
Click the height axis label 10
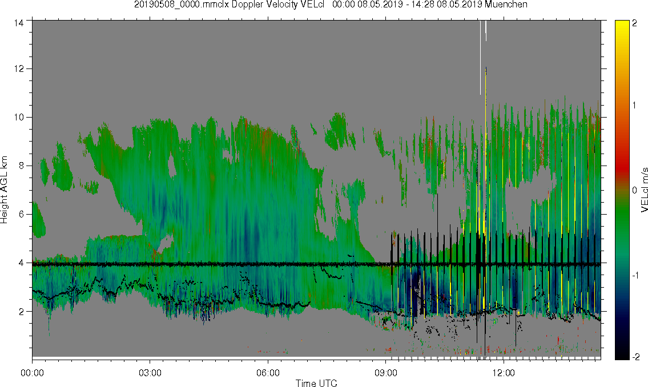click(x=18, y=117)
